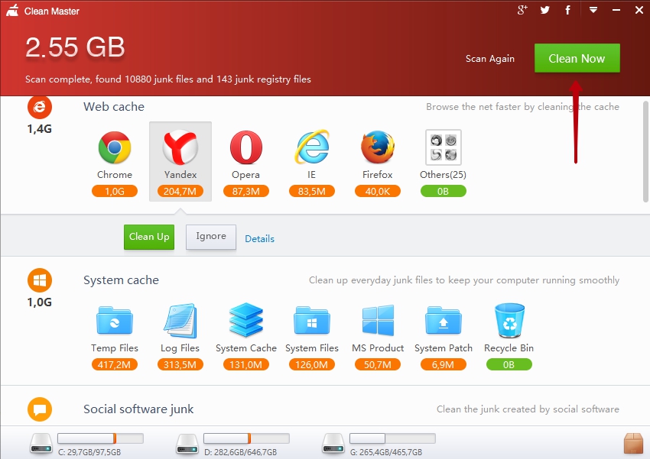This screenshot has width=650, height=459.
Task: Open the Twitter share icon
Action: click(x=545, y=11)
